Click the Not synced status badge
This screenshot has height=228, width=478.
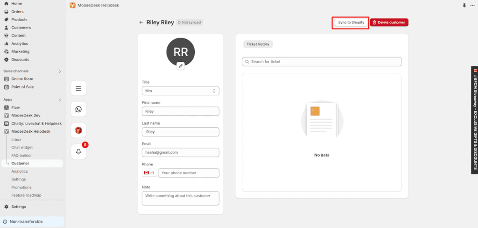190,22
